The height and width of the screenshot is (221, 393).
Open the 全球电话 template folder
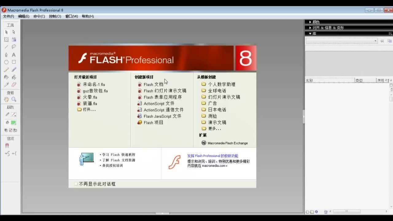coord(214,91)
